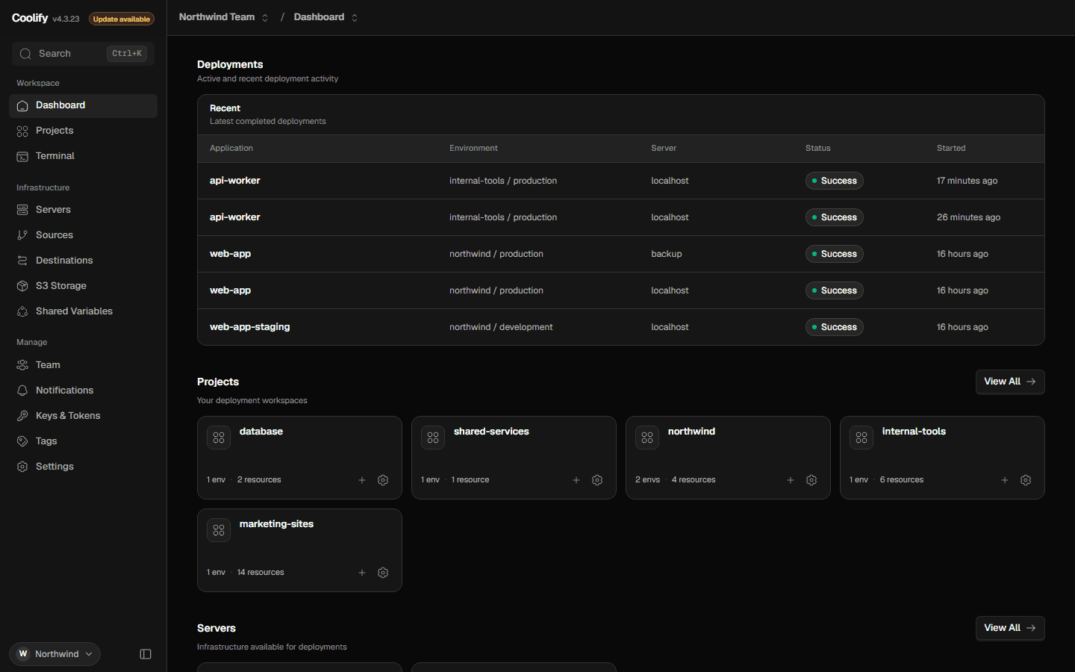
Task: Open shared-services project settings gear
Action: tap(597, 480)
